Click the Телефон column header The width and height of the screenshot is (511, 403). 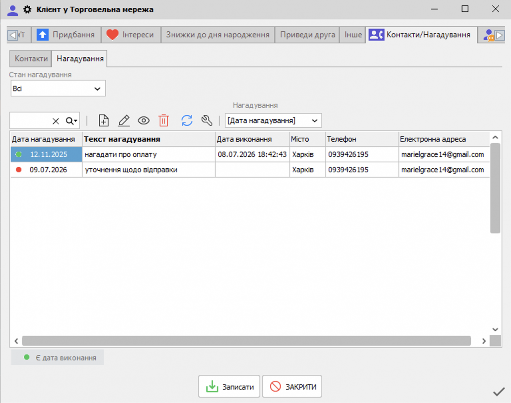(x=362, y=139)
